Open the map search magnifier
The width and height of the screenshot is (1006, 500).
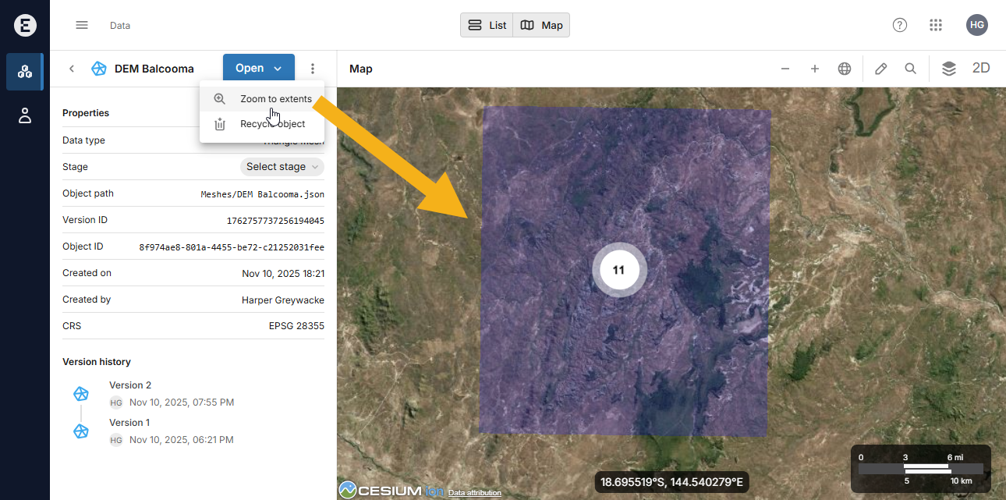(x=910, y=69)
